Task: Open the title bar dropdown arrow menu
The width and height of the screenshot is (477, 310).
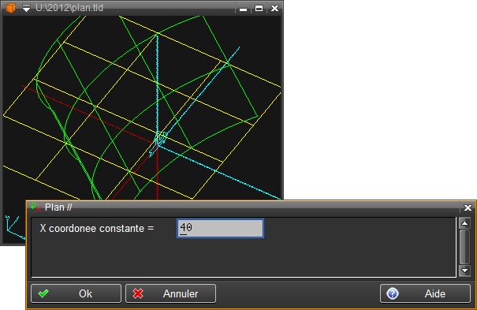Action: [27, 8]
